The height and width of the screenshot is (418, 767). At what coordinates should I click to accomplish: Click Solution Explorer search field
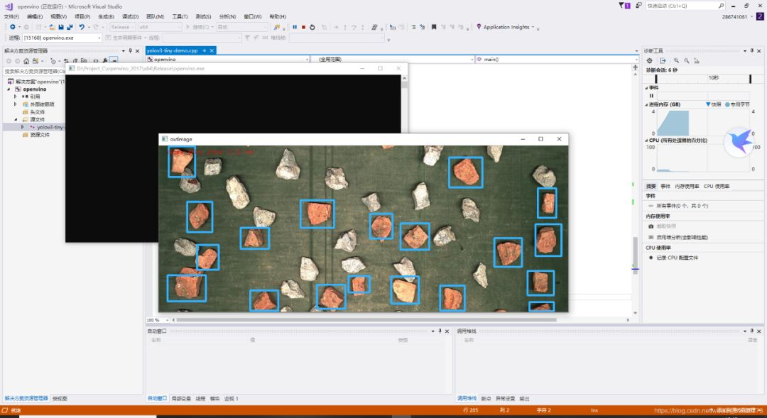click(34, 71)
